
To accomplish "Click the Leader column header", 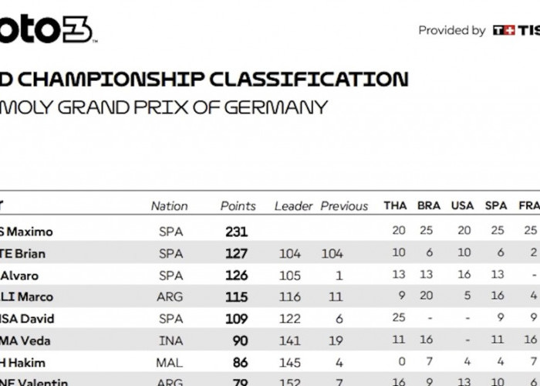I will tap(293, 206).
